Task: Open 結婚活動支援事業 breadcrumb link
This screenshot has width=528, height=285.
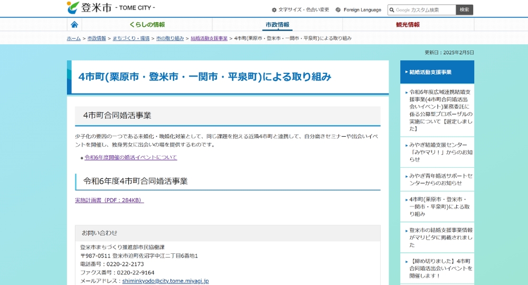Action: [209, 39]
